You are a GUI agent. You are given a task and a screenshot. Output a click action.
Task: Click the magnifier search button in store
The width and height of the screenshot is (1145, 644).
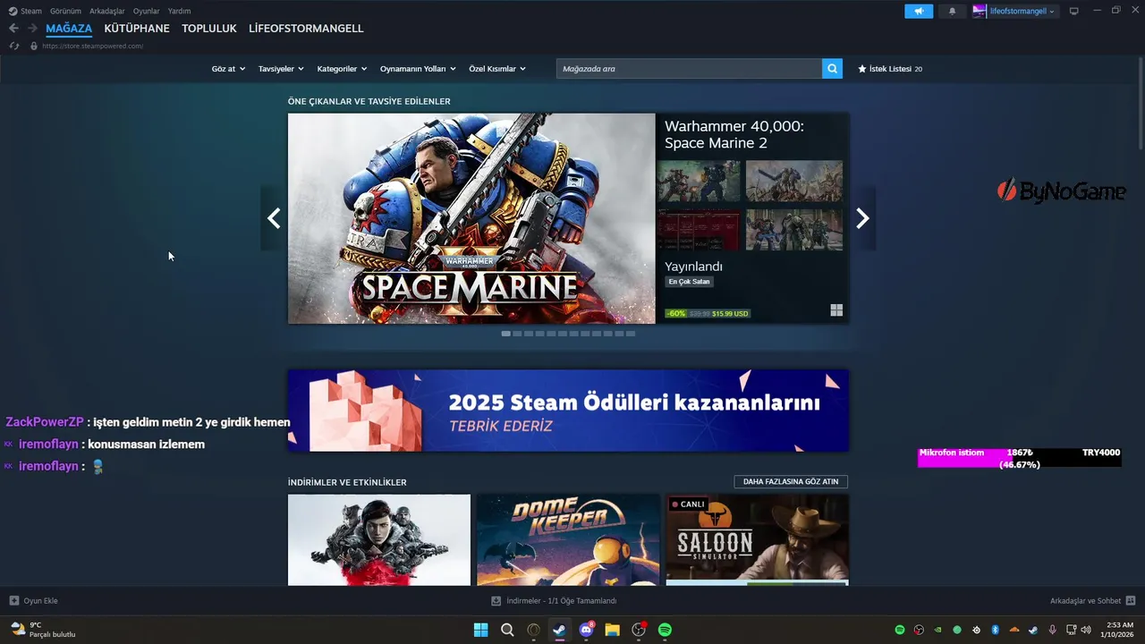coord(832,69)
